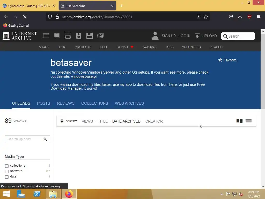265x199 pixels.
Task: Click the Firefox URL address bar
Action: (128, 17)
